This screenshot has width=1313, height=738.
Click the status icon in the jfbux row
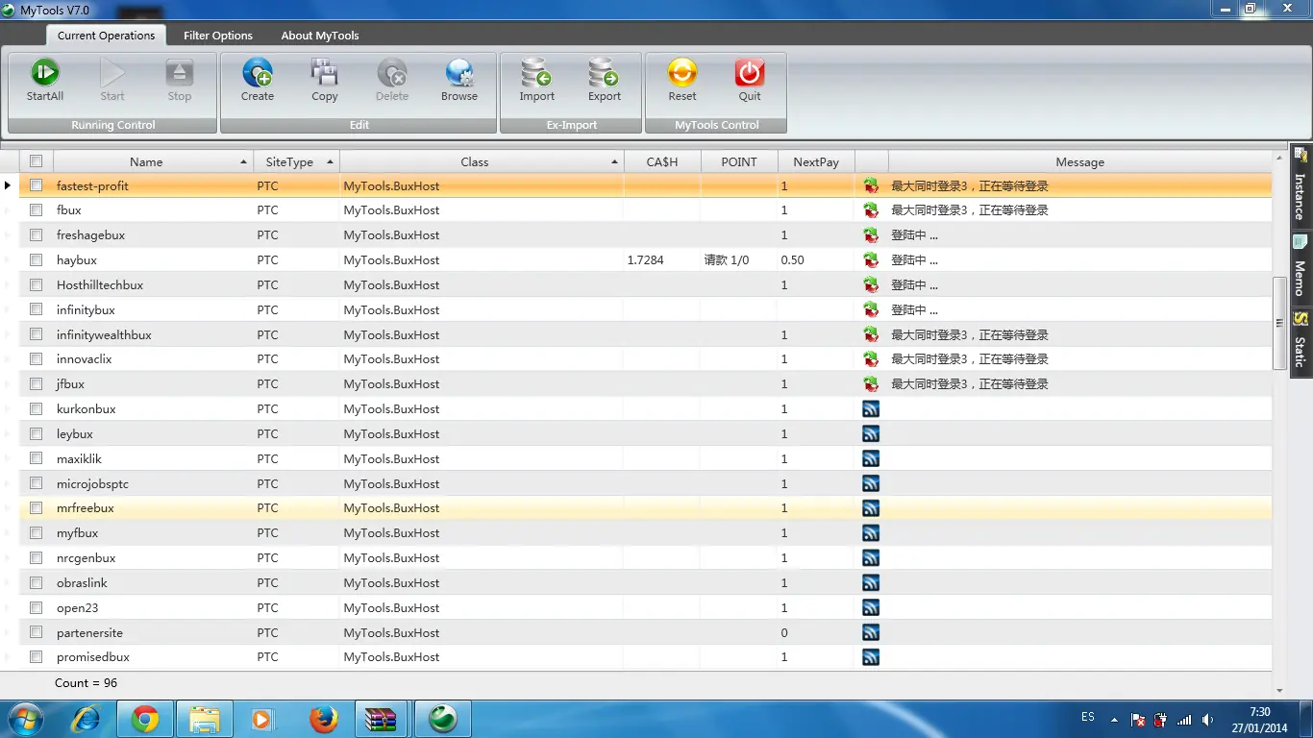pyautogui.click(x=871, y=384)
